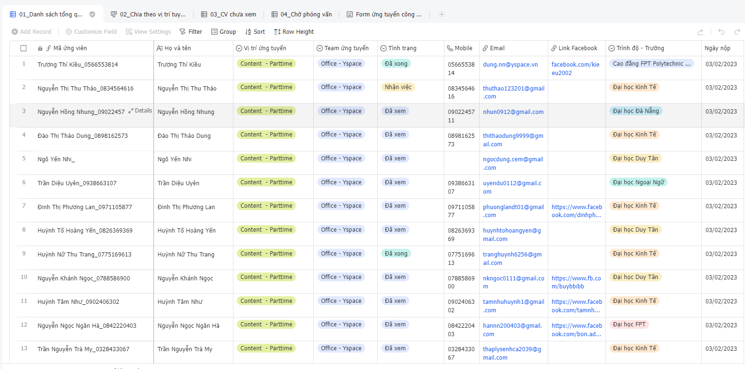745x369 pixels.
Task: Open Customize Field settings
Action: pos(91,32)
